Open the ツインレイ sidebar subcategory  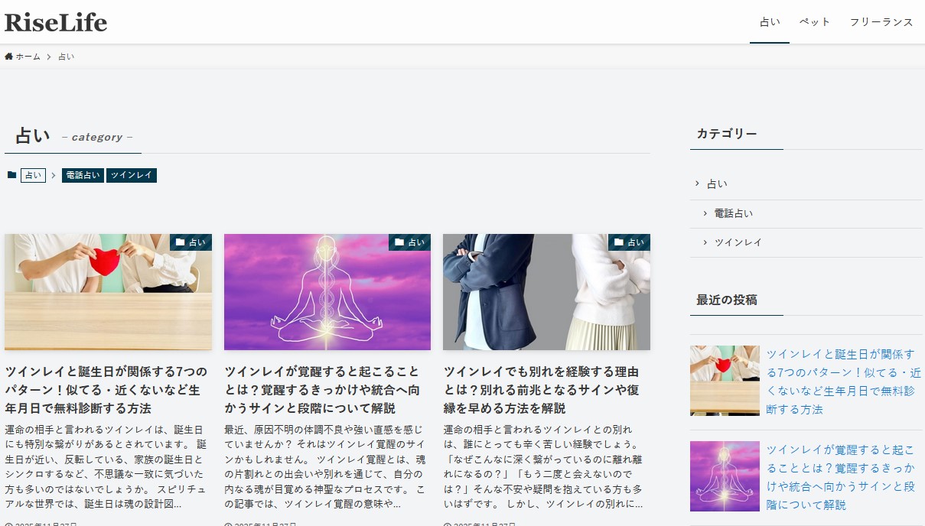738,242
